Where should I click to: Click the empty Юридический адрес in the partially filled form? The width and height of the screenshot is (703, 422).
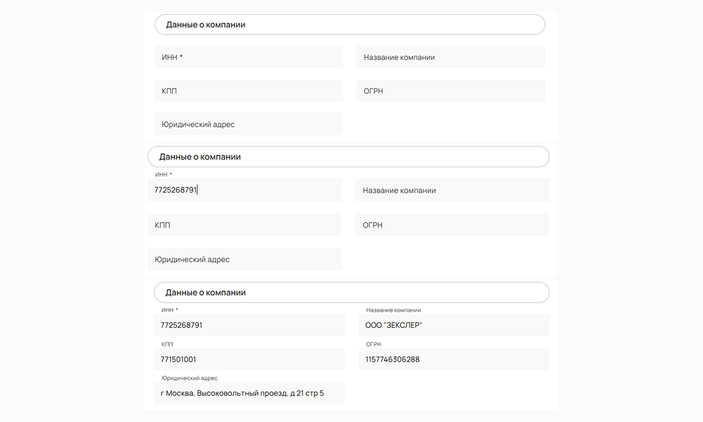(x=244, y=259)
